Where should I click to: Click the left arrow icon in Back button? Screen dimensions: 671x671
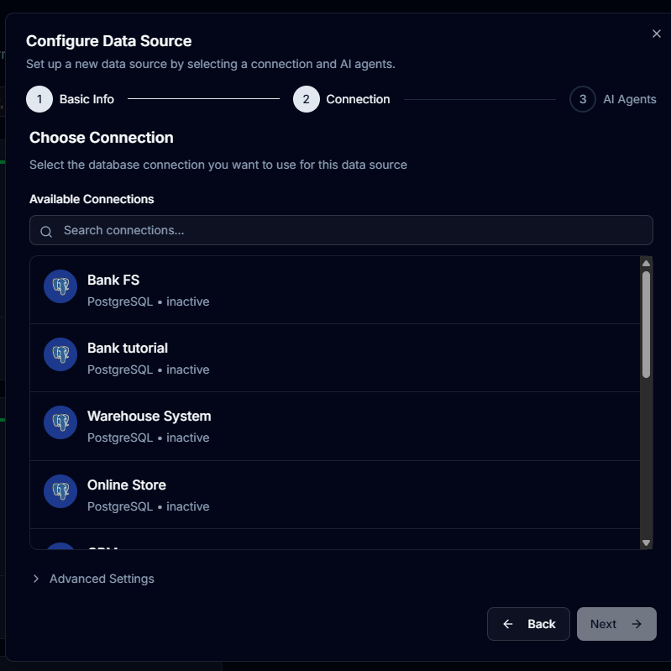click(x=508, y=624)
